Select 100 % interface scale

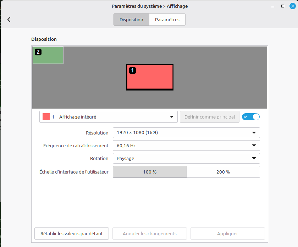click(150, 172)
